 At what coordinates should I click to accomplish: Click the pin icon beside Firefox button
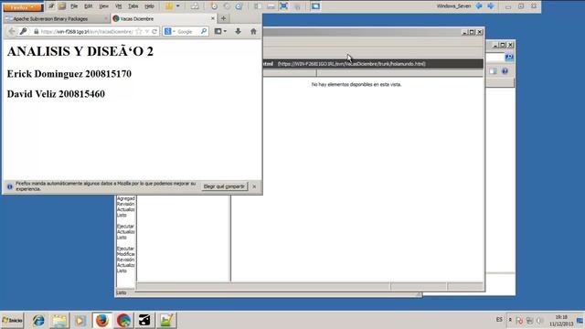(51, 6)
